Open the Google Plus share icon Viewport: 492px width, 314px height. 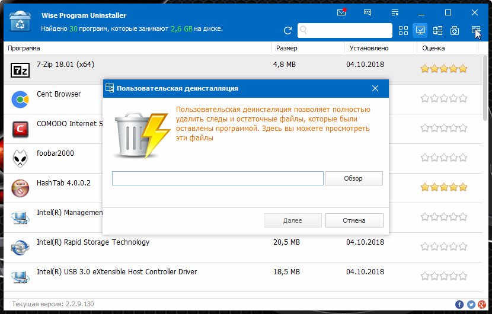[x=482, y=305]
